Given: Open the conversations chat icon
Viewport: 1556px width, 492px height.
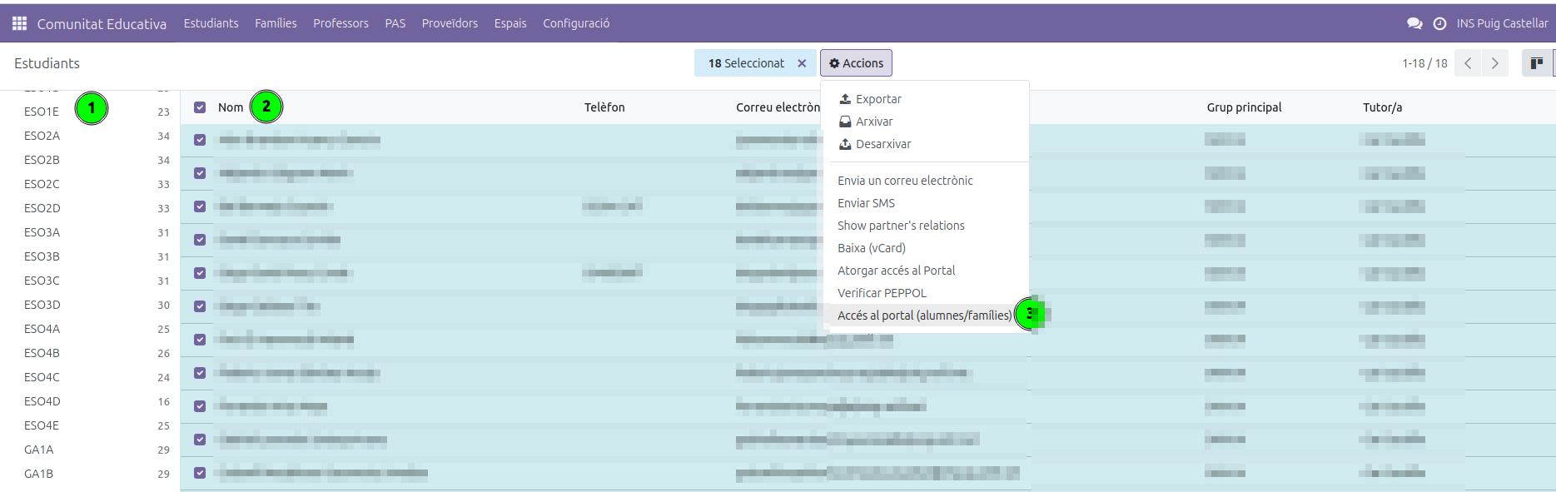Looking at the screenshot, I should click(x=1414, y=23).
